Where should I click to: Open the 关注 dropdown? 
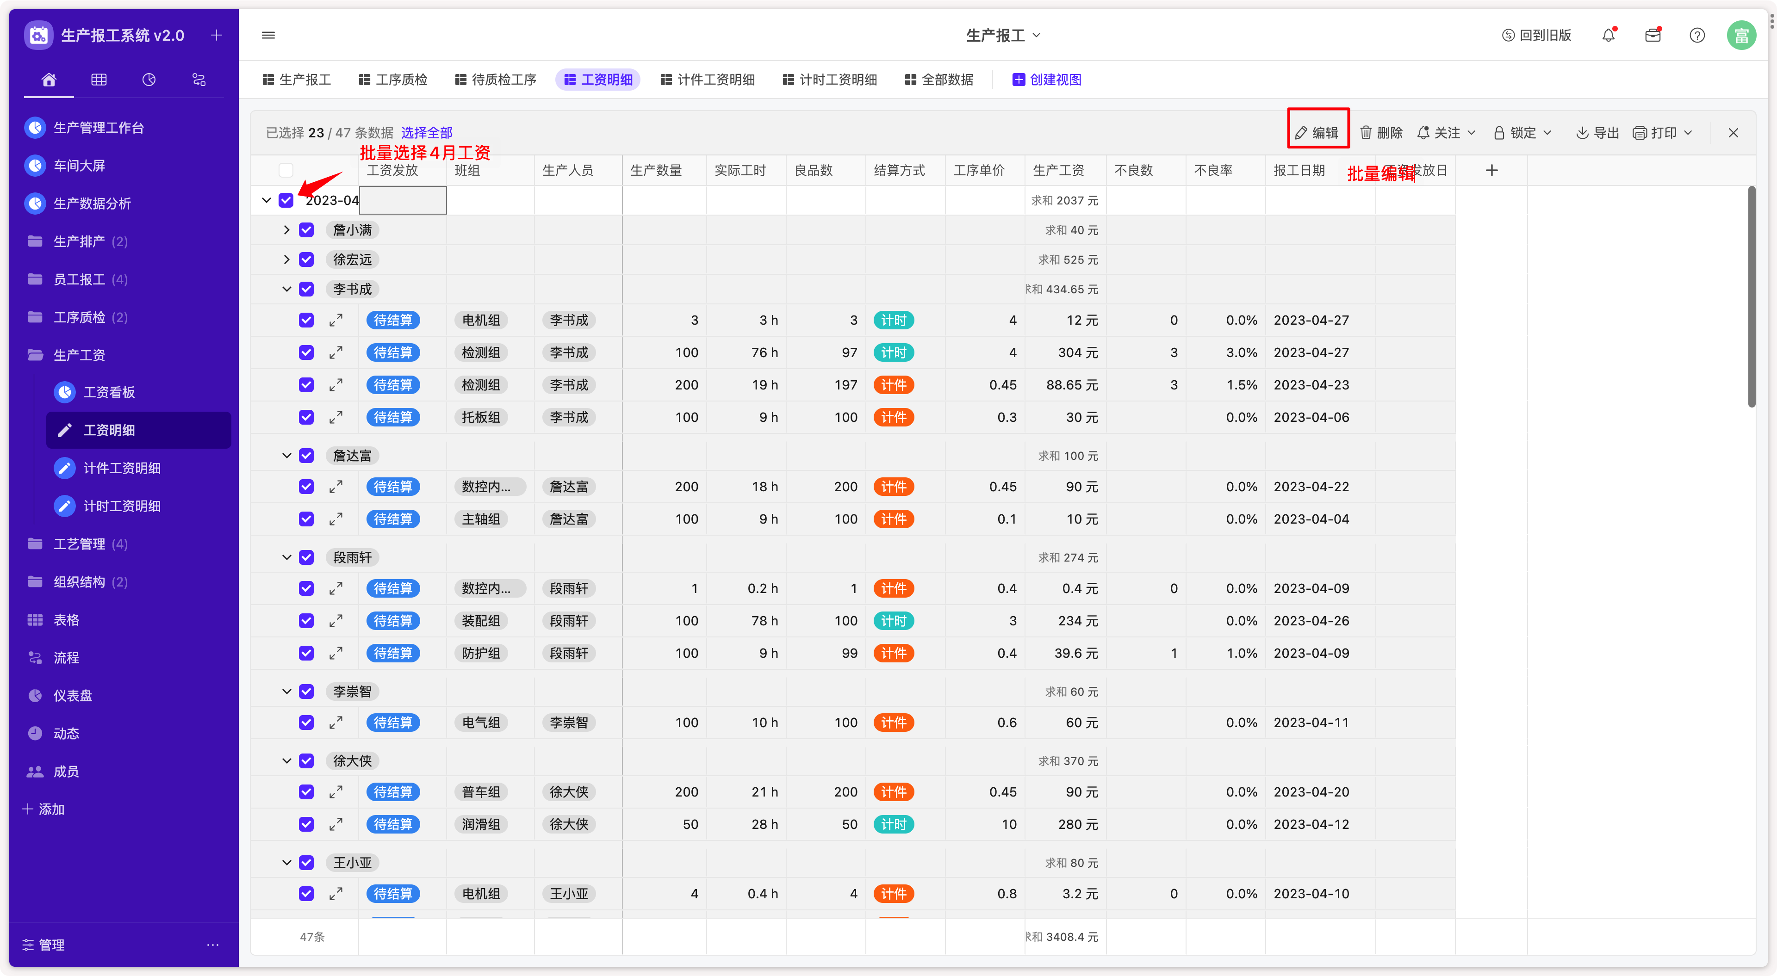pos(1446,132)
